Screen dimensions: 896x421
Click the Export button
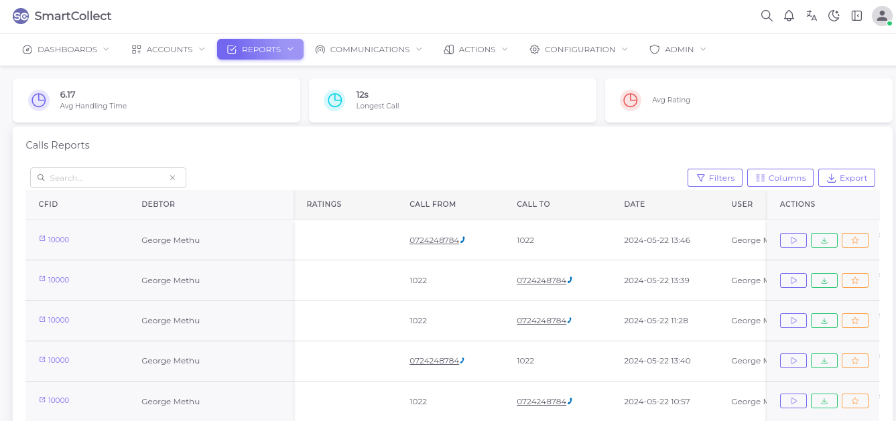(846, 178)
